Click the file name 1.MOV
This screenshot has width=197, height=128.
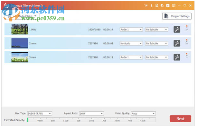pyautogui.click(x=33, y=30)
